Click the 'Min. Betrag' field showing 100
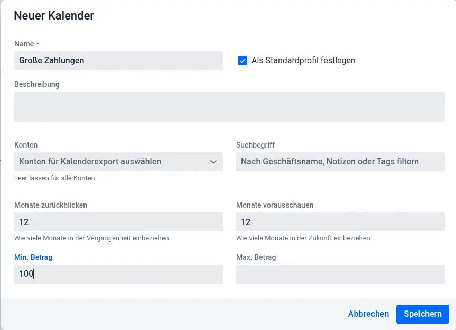 pos(118,274)
